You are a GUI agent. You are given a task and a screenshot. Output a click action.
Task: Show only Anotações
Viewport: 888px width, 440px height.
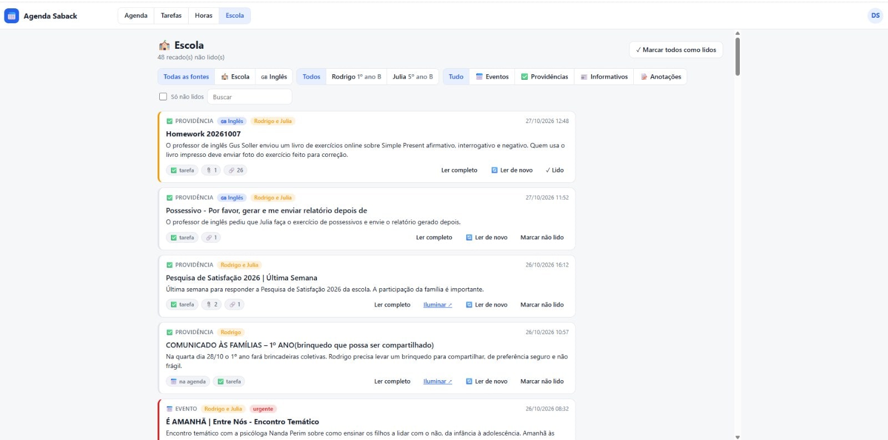(x=660, y=76)
